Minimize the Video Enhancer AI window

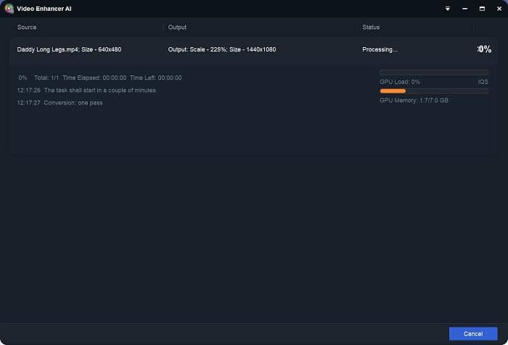pyautogui.click(x=464, y=8)
